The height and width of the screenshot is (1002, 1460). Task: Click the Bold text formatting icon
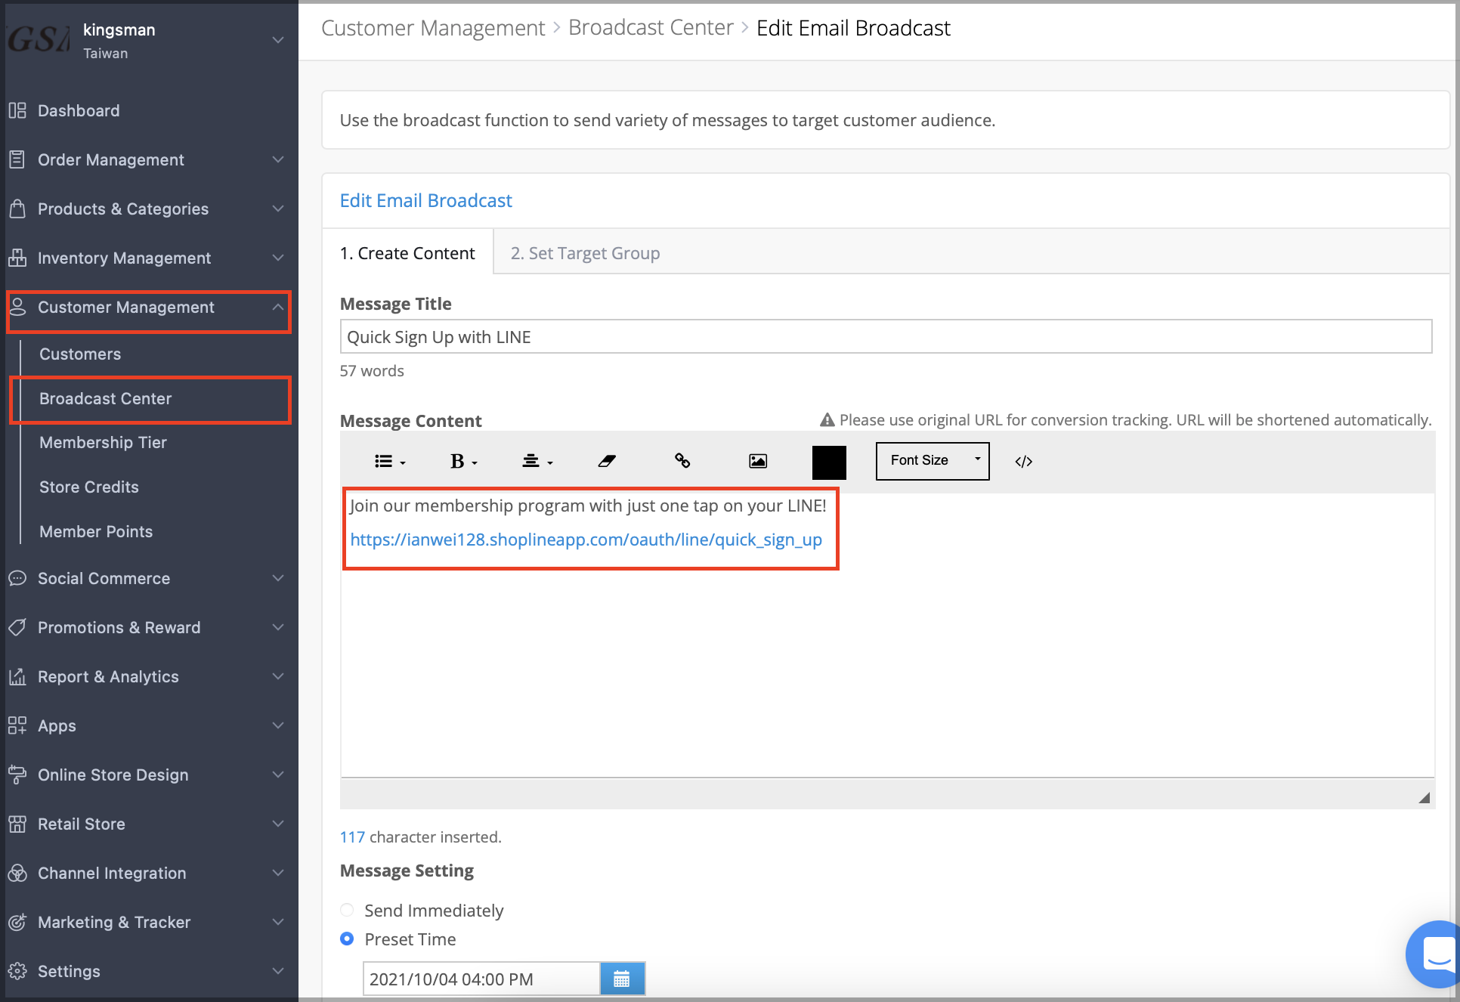(463, 461)
